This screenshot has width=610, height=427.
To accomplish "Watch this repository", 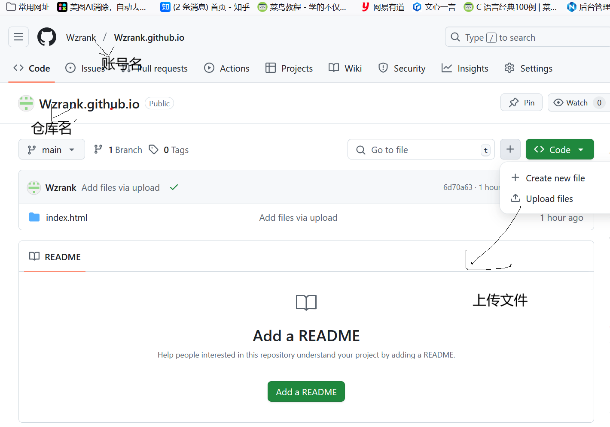I will click(579, 102).
